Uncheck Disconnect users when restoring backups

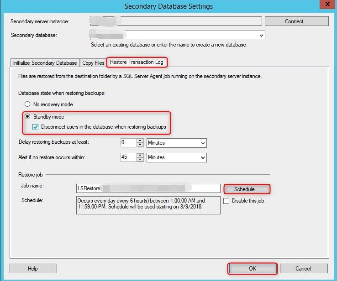(x=36, y=127)
